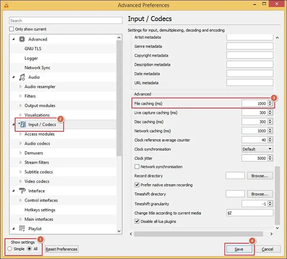Click the Input / Codecs icon
Screen dimensions: 287x259
tap(22, 124)
